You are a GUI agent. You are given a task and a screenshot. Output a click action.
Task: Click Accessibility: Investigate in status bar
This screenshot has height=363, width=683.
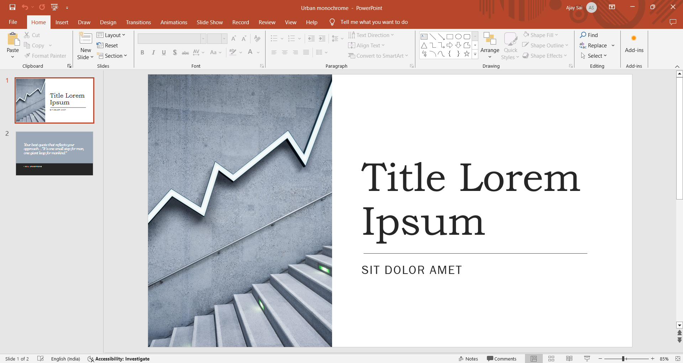tap(119, 359)
